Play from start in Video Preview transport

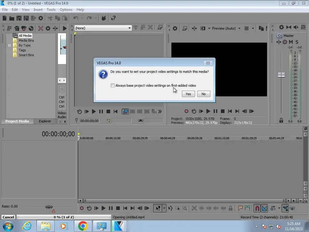coord(201,111)
